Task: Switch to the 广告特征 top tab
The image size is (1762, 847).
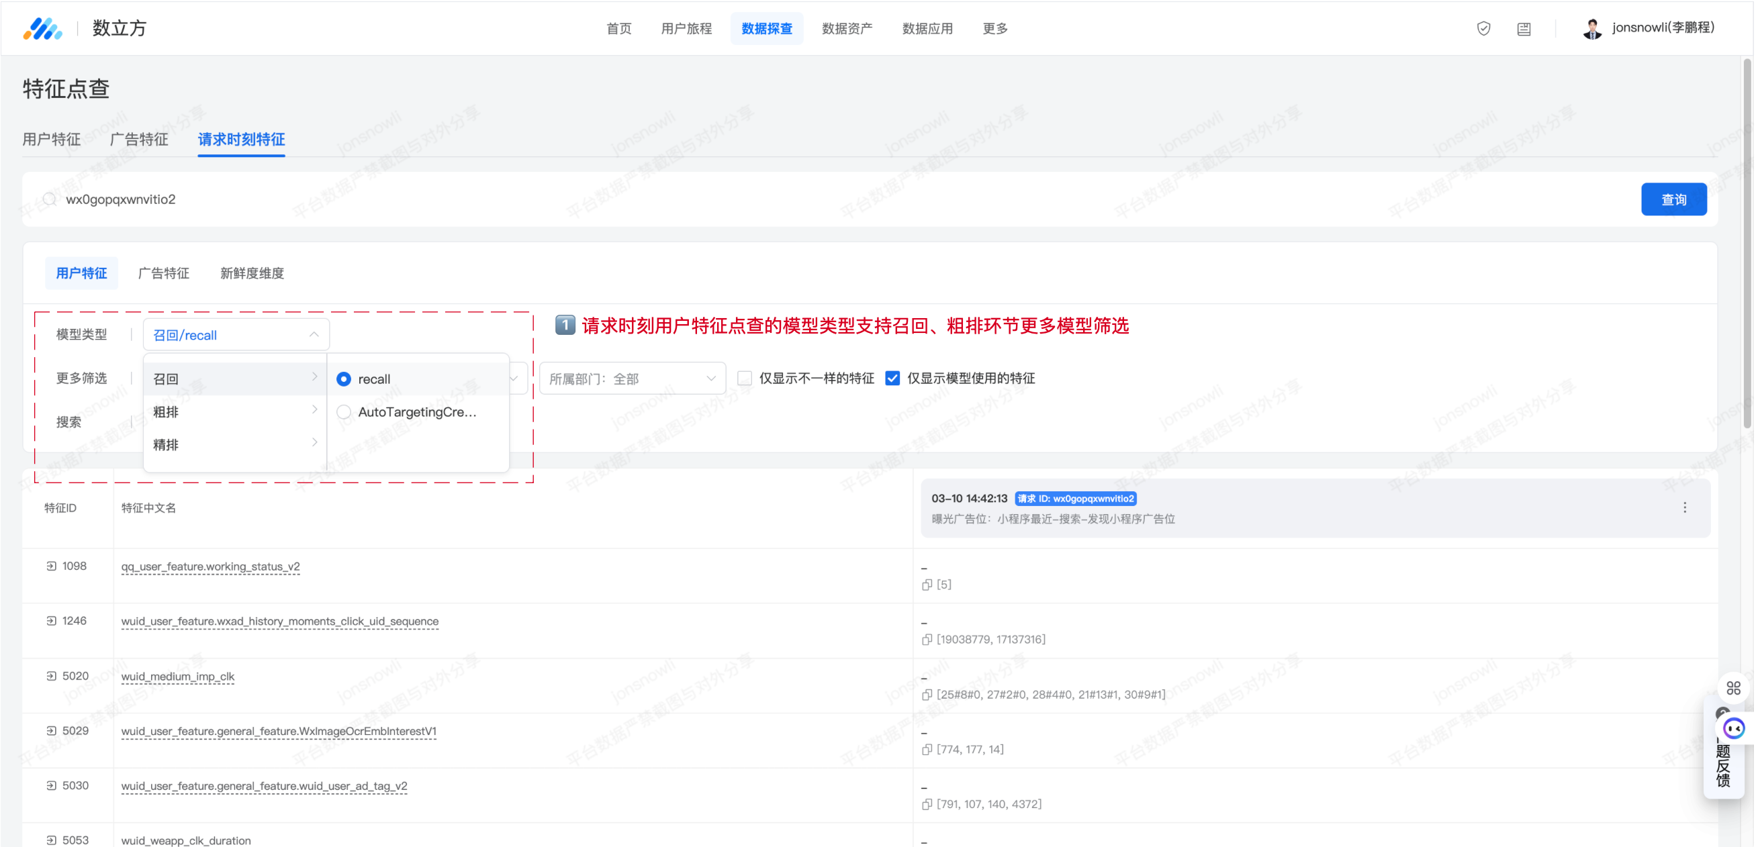Action: tap(139, 140)
